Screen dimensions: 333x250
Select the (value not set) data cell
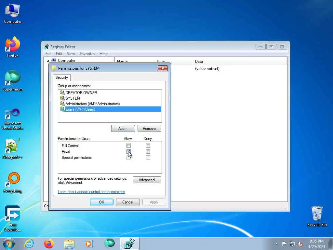207,69
